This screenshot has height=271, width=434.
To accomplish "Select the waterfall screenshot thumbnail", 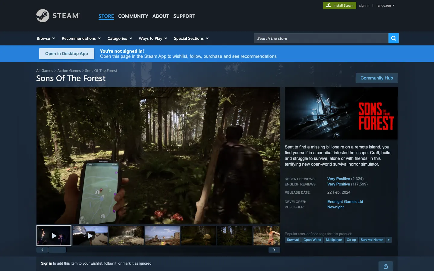I will point(126,236).
